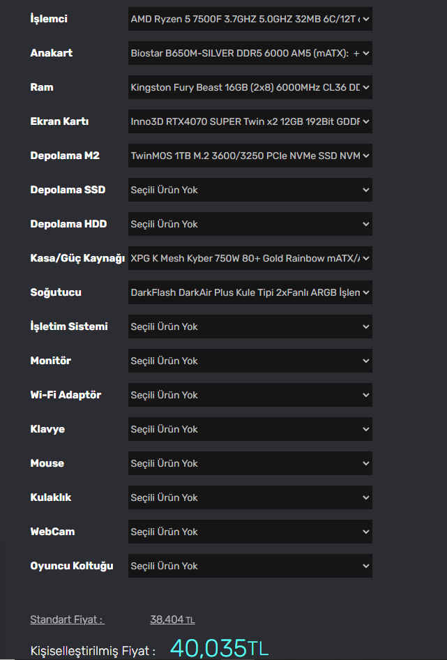447x660 pixels.
Task: Expand the Mouse selection dropdown
Action: point(250,463)
